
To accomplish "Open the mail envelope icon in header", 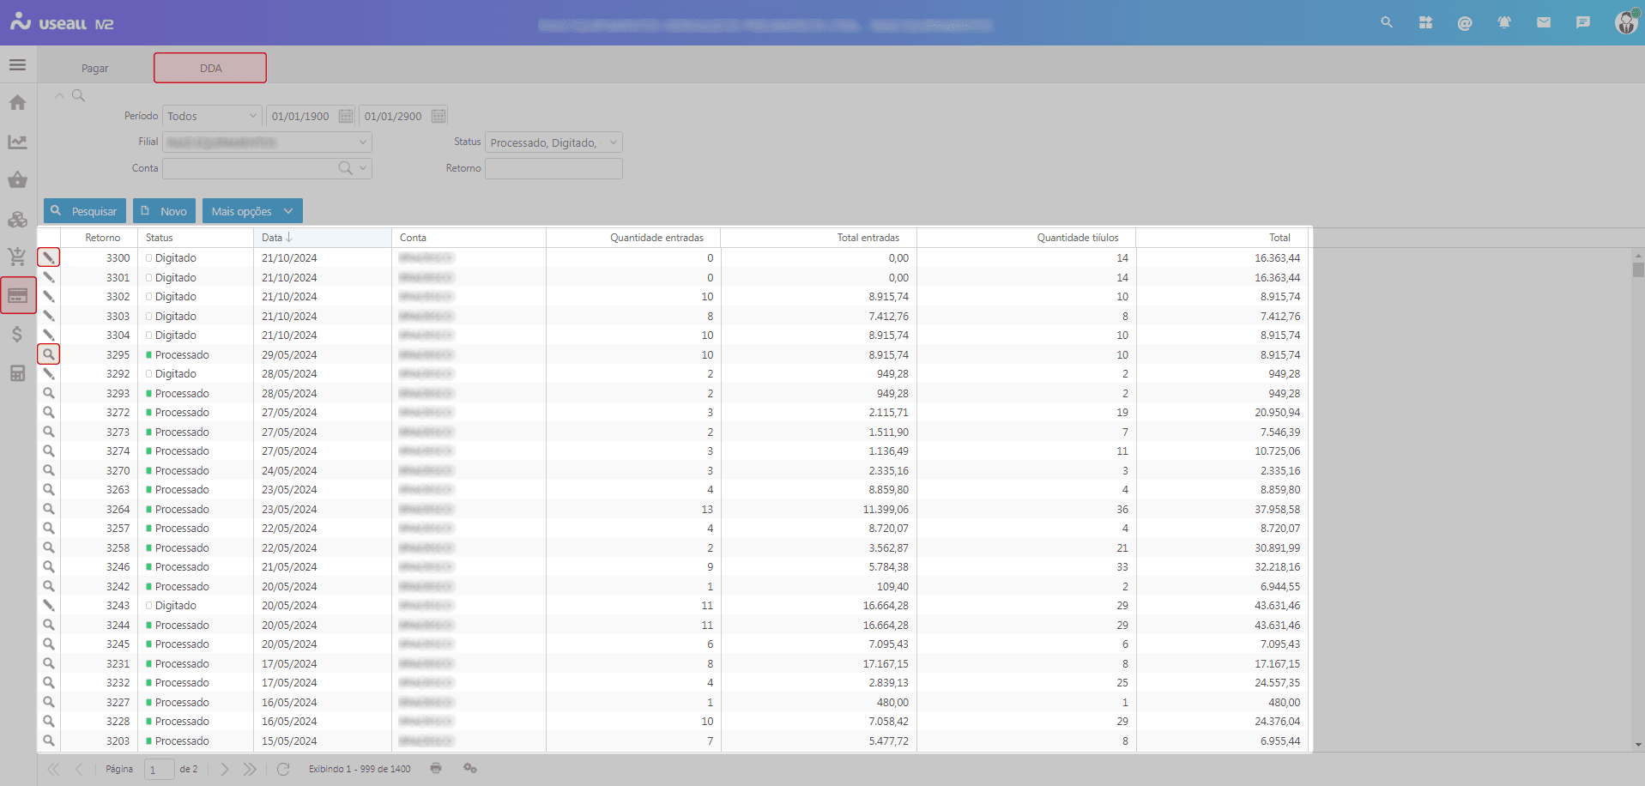I will (1544, 23).
